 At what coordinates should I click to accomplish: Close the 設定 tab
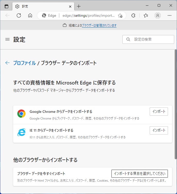[x=70, y=6]
